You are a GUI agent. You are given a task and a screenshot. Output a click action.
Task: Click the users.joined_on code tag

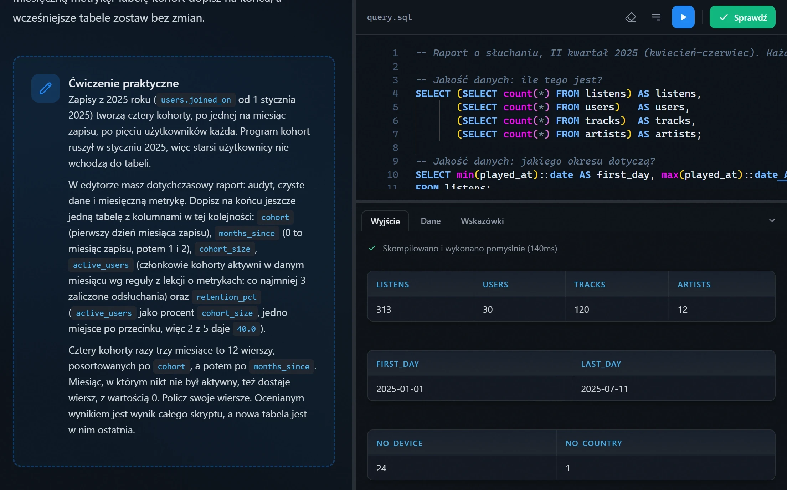196,100
